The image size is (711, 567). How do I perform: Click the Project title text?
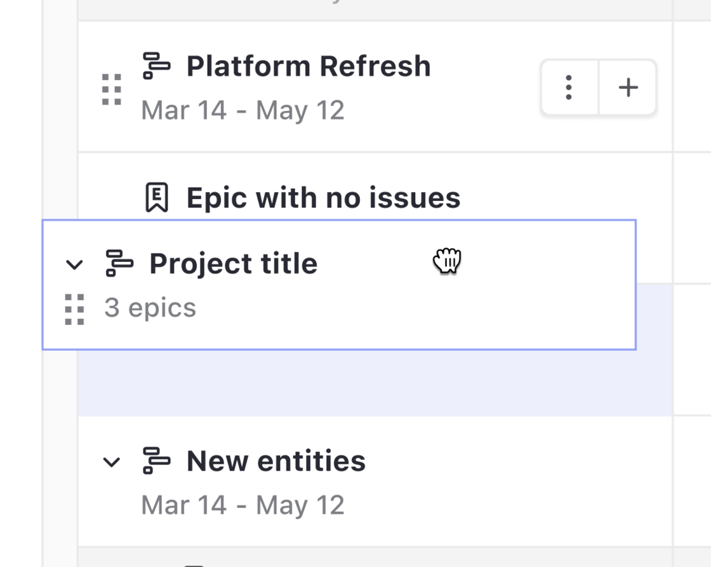point(234,264)
